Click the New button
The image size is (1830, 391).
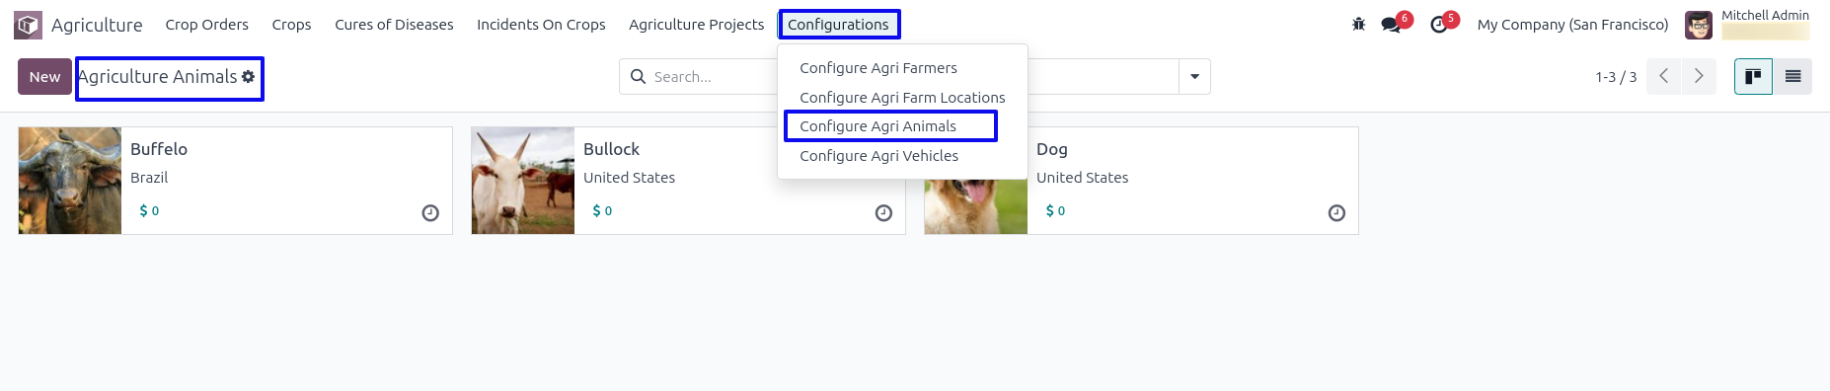tap(44, 77)
